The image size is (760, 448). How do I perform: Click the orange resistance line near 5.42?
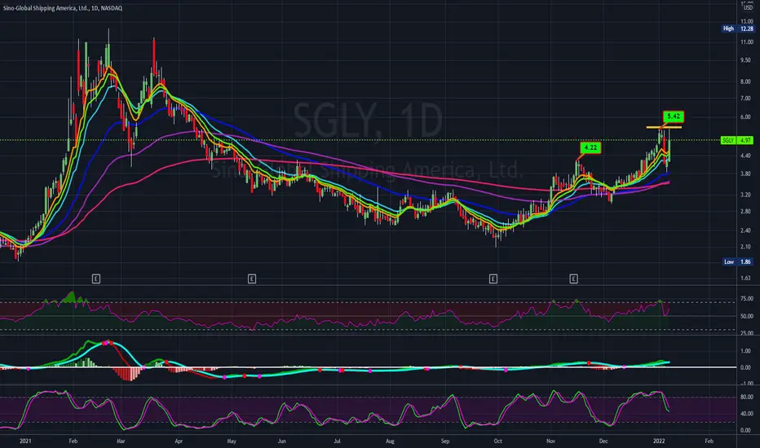pos(664,127)
